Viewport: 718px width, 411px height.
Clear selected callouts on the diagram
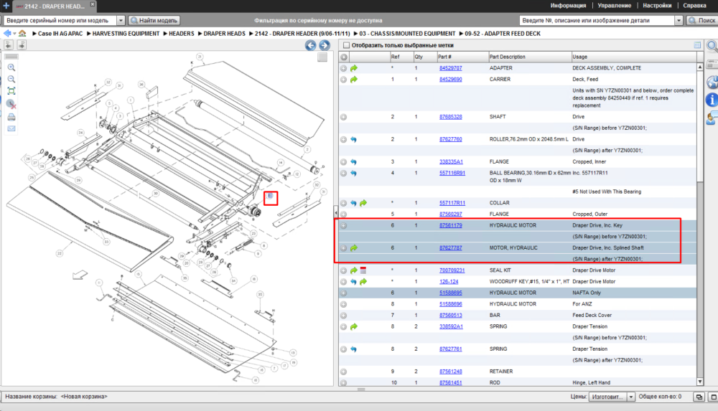click(11, 104)
